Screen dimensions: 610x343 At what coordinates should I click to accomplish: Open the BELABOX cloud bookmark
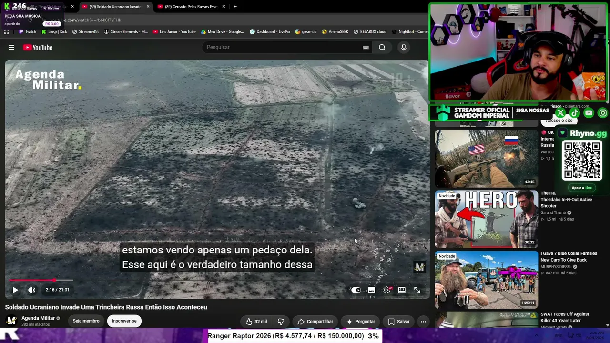pos(370,32)
